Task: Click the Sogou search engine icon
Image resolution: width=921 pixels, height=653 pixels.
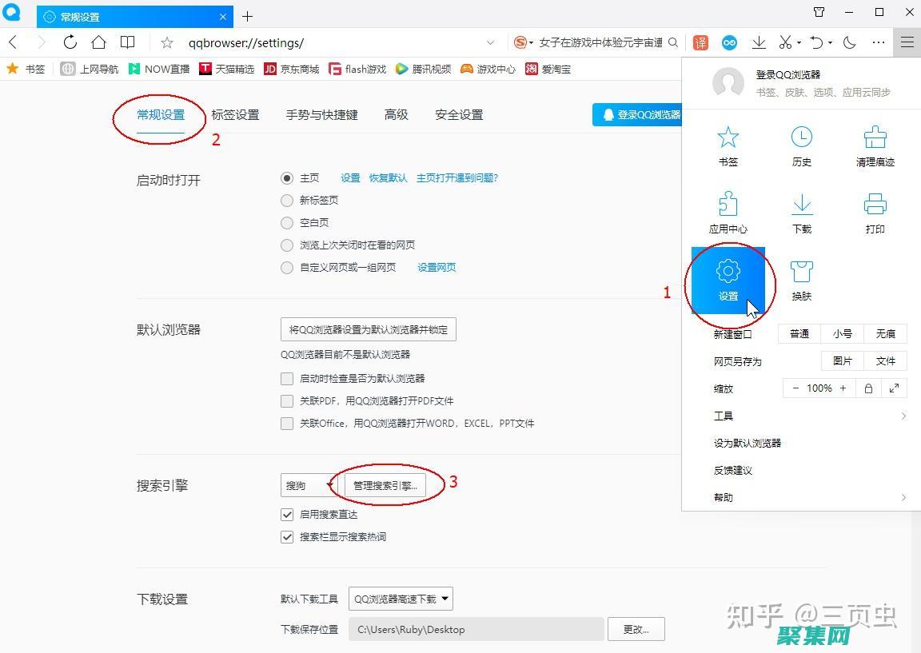Action: point(520,42)
